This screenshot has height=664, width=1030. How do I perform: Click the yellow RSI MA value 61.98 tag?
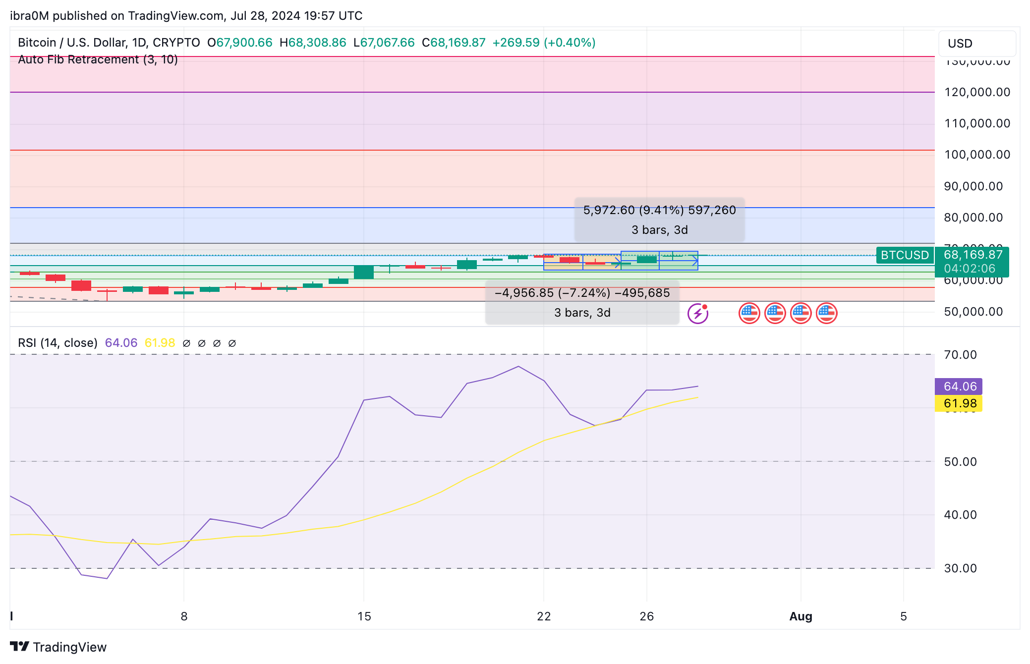coord(959,403)
